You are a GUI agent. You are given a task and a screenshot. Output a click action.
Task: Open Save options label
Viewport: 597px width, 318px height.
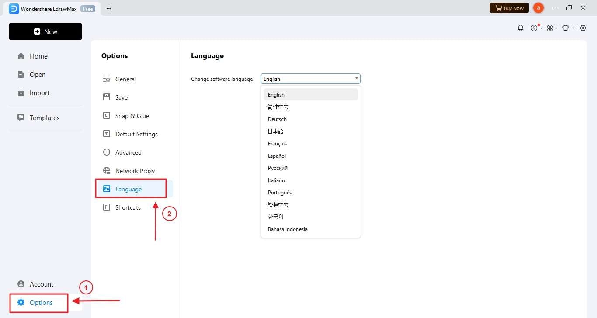(121, 97)
